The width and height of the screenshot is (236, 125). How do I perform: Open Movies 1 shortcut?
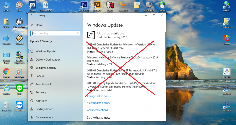tap(227, 90)
